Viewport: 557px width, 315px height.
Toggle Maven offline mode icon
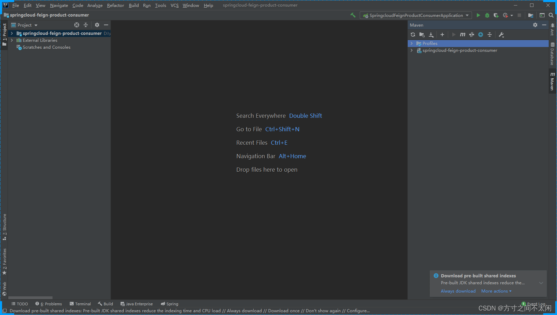(472, 35)
